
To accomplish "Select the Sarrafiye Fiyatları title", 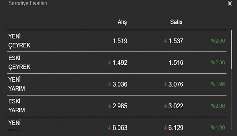I will (26, 4).
